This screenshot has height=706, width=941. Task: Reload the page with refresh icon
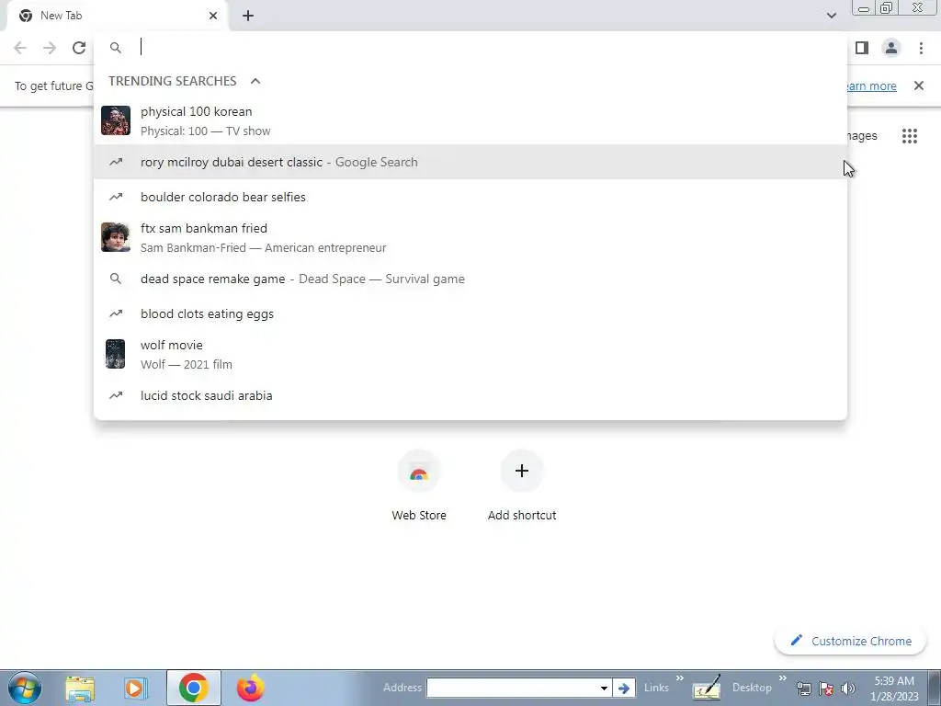(x=79, y=48)
